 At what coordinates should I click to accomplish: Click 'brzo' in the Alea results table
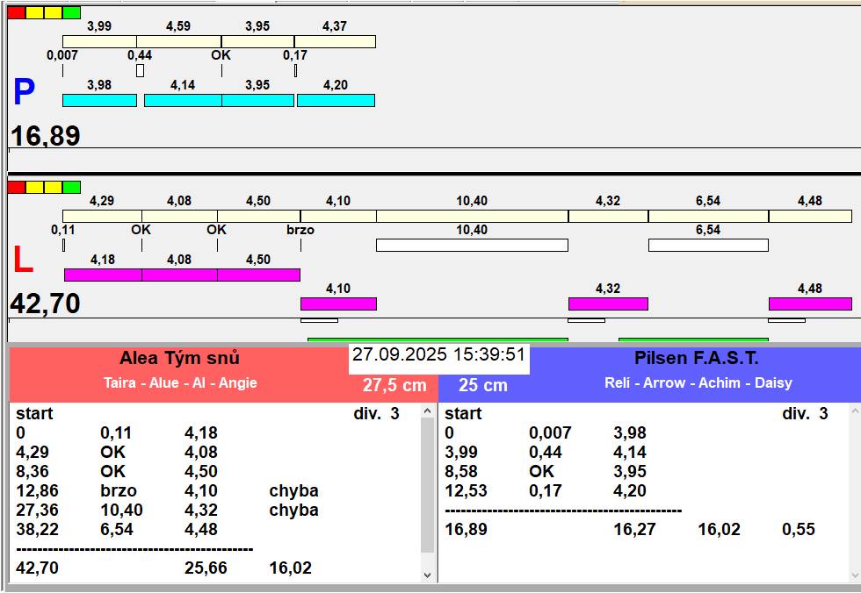click(x=119, y=490)
